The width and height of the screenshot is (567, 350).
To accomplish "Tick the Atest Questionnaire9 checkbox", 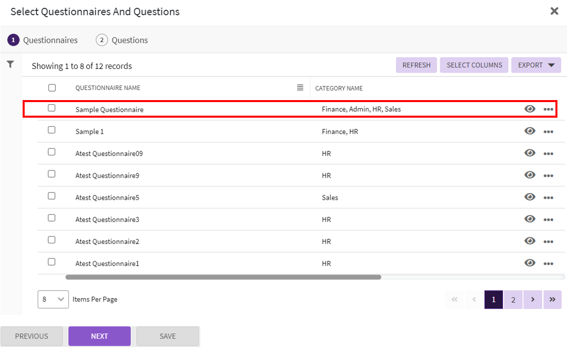I will 51,174.
